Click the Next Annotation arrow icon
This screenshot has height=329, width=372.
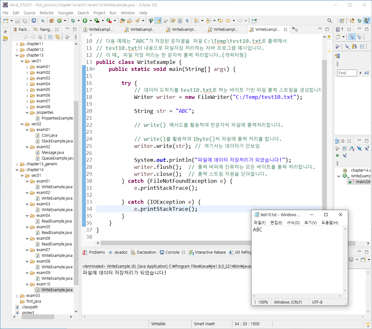click(196, 21)
